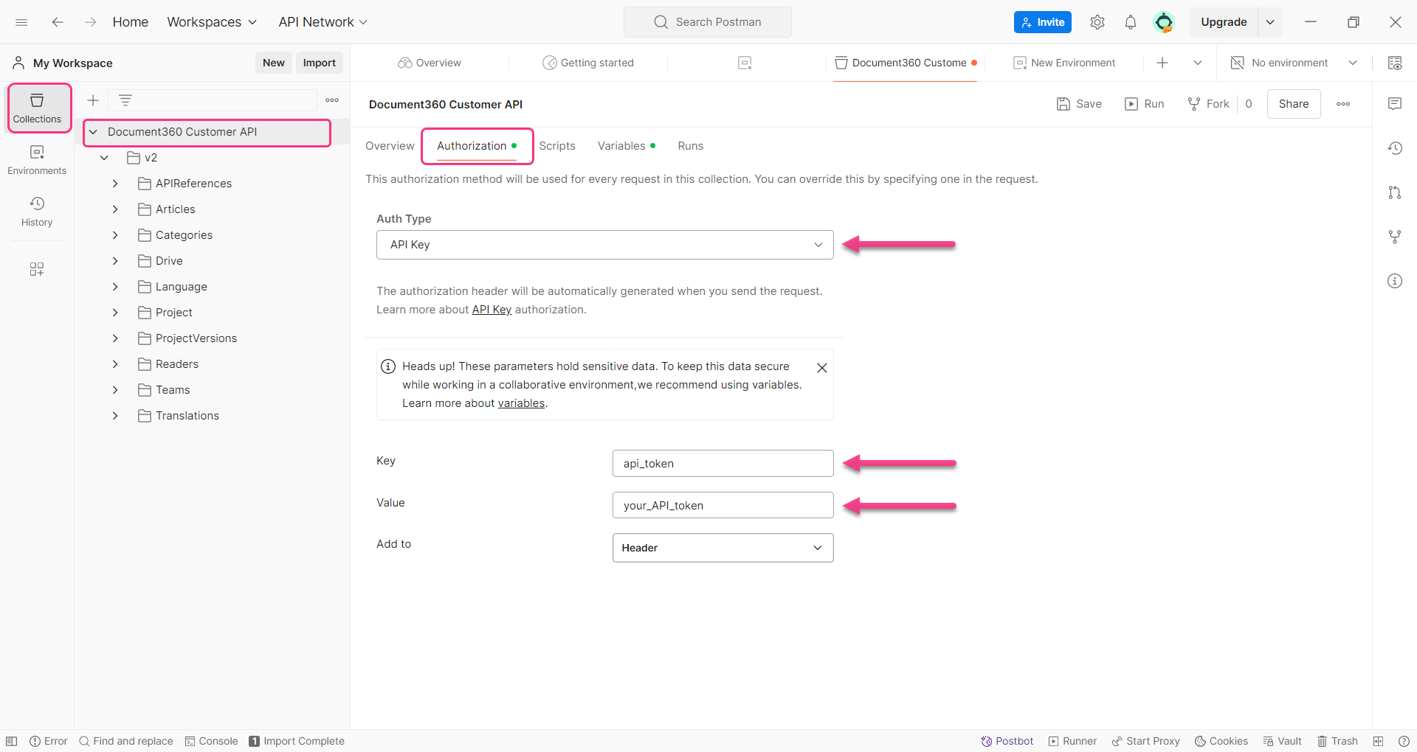Open the changelog icon in right sidebar
The width and height of the screenshot is (1417, 752).
1395,148
